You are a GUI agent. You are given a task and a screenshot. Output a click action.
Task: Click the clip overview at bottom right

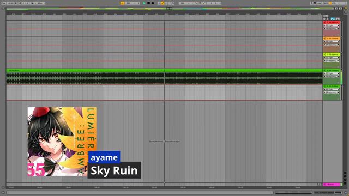[294, 192]
